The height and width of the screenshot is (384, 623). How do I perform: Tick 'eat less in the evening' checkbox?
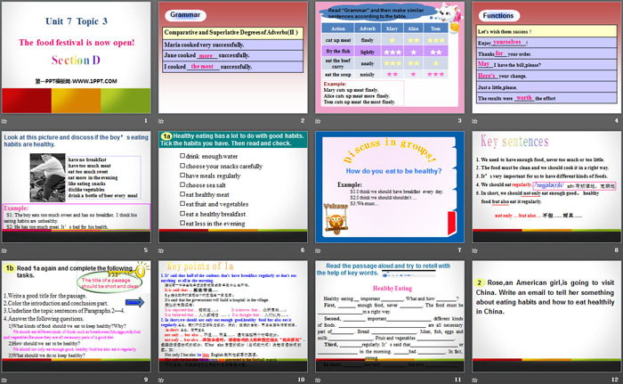(182, 224)
